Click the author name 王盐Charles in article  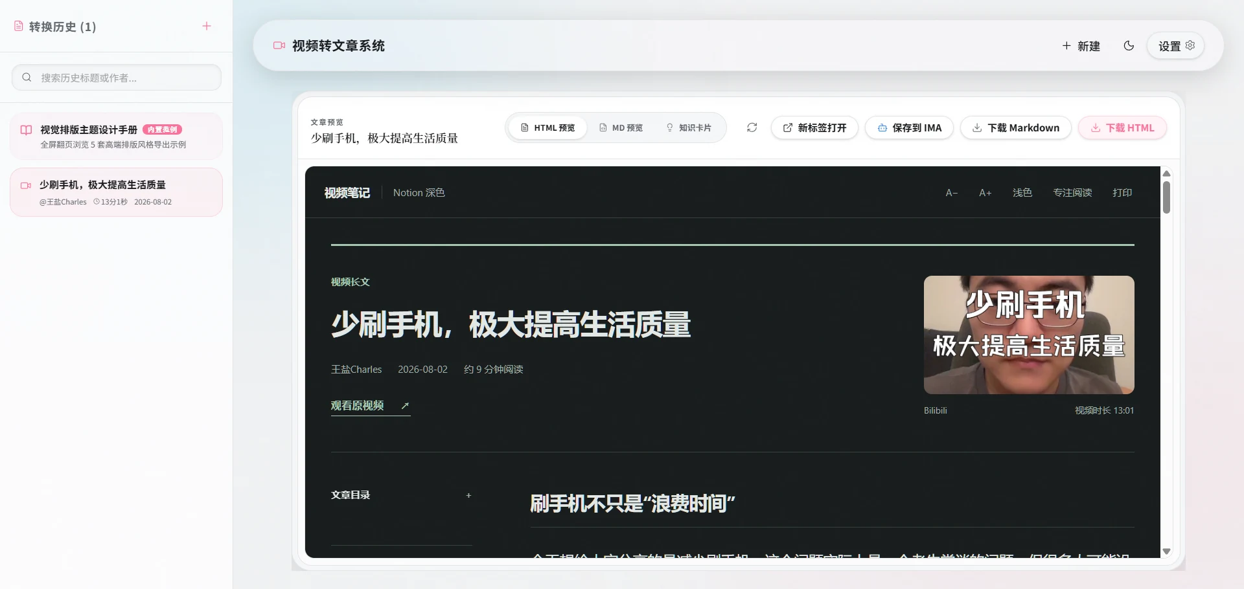point(356,370)
